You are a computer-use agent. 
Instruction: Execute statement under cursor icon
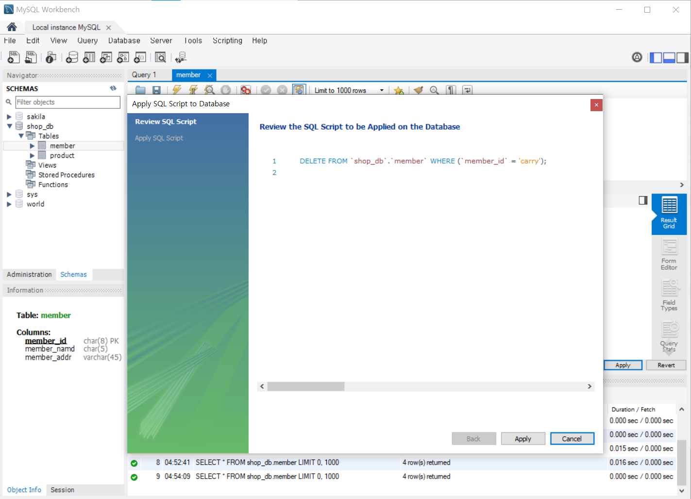pos(193,90)
